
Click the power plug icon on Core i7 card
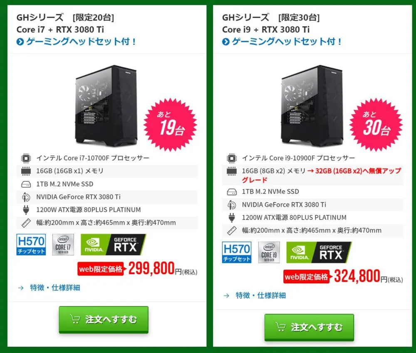point(26,210)
